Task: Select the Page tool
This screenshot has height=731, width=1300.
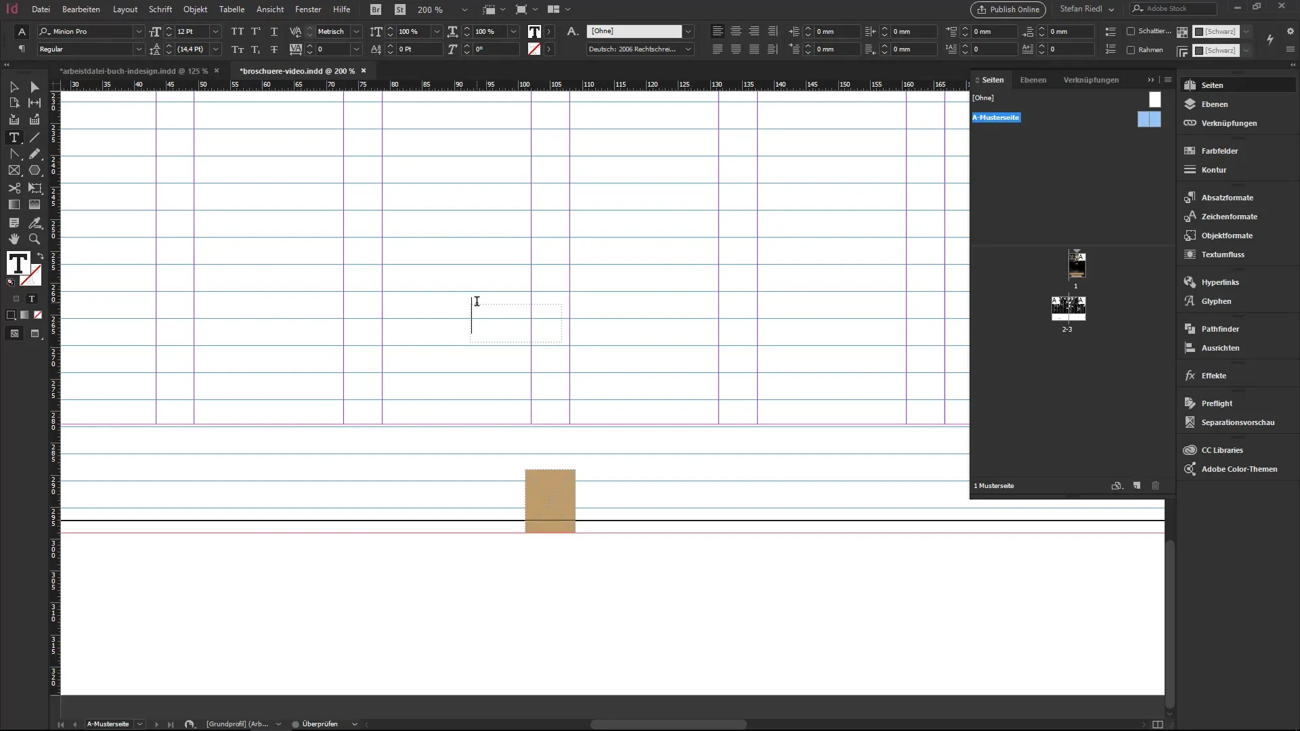Action: 14,103
